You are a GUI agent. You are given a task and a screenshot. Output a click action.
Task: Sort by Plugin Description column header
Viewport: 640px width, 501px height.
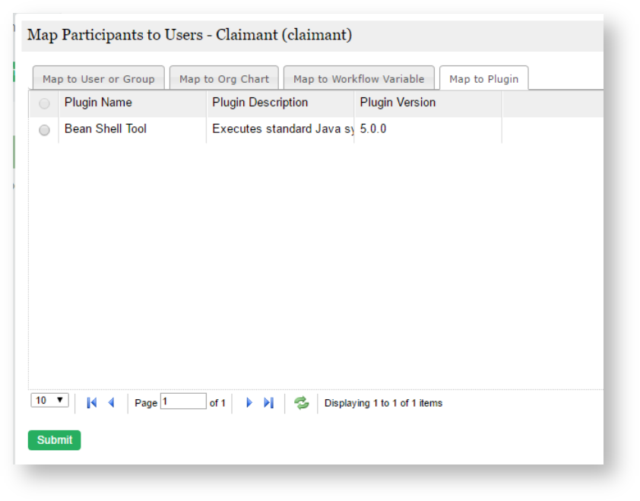pos(260,103)
